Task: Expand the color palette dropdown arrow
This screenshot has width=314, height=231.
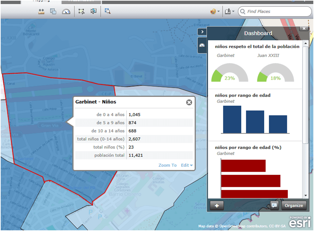Action: coord(218,11)
